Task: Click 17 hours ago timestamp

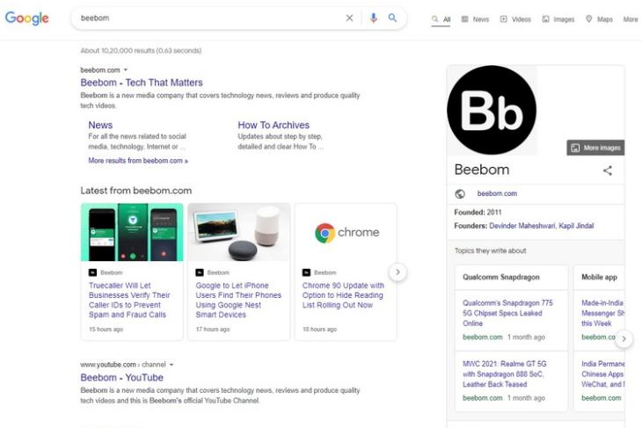Action: pos(213,330)
